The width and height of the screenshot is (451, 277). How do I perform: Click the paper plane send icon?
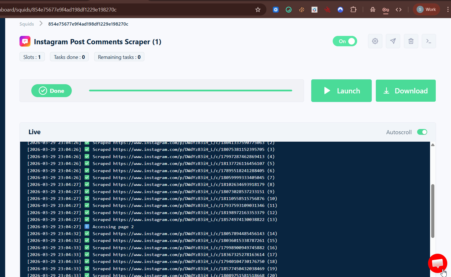pos(393,41)
